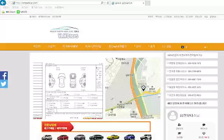Click the speech bubble messages icon
Screen dimensions: 224x140
point(204,125)
